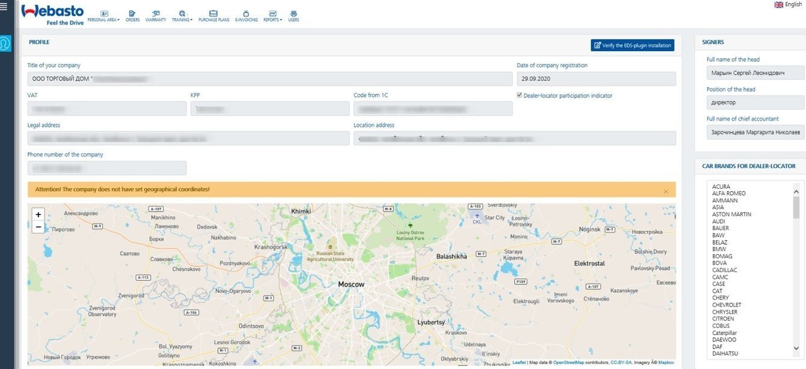Viewport: 806px width, 369px height.
Task: Click the Webasto logo
Action: [52, 14]
